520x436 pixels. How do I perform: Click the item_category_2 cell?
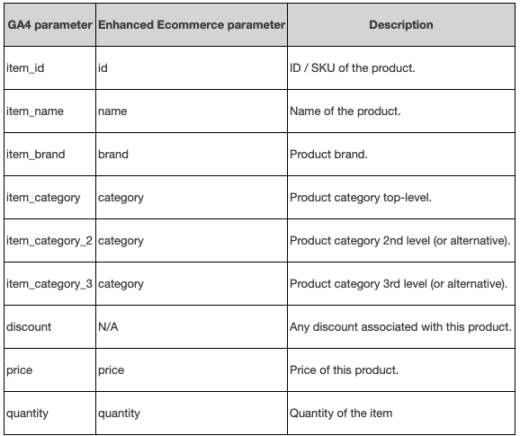49,241
